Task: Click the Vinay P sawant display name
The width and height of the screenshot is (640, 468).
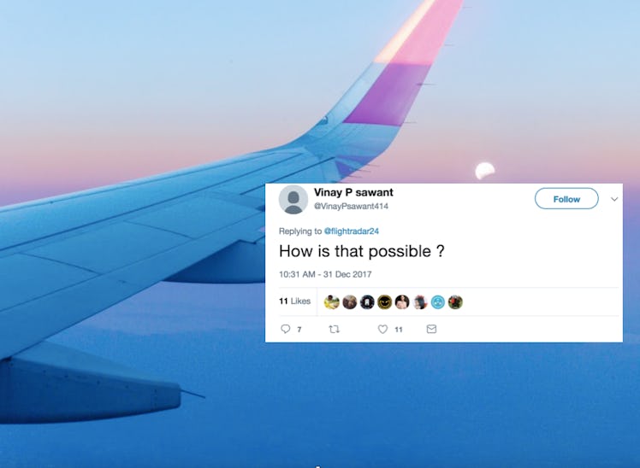Action: click(353, 192)
